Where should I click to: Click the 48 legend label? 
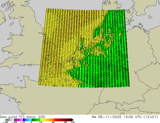[x=73, y=122]
